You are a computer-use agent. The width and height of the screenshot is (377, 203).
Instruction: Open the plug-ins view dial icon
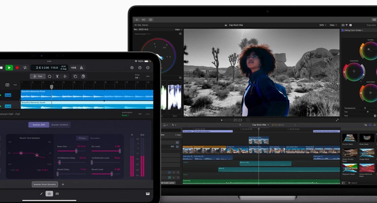pyautogui.click(x=49, y=194)
